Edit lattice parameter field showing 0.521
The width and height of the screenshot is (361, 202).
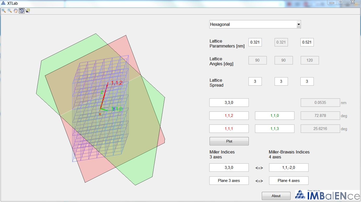click(307, 42)
